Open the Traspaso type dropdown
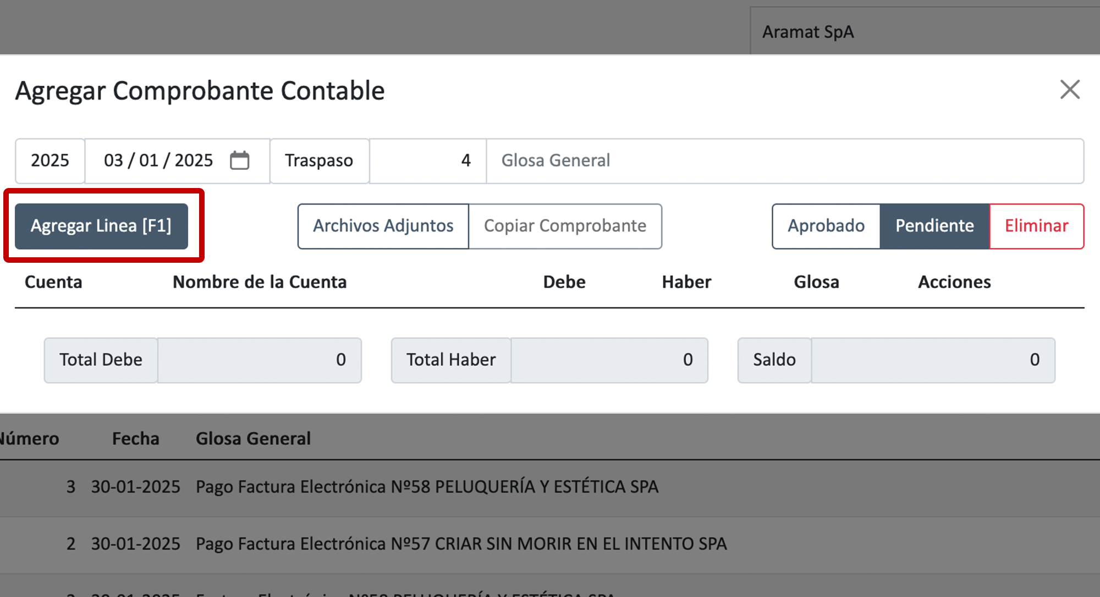 pyautogui.click(x=319, y=161)
